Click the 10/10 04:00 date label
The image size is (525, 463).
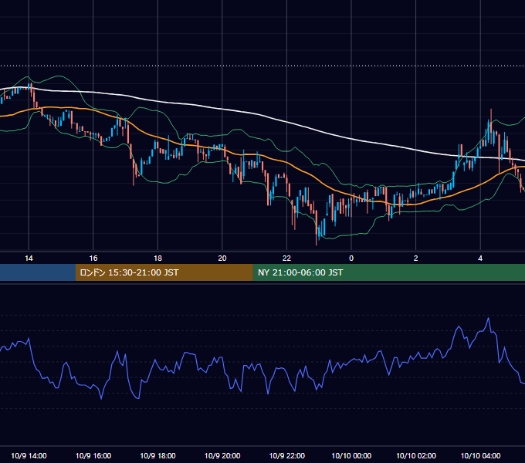point(480,455)
